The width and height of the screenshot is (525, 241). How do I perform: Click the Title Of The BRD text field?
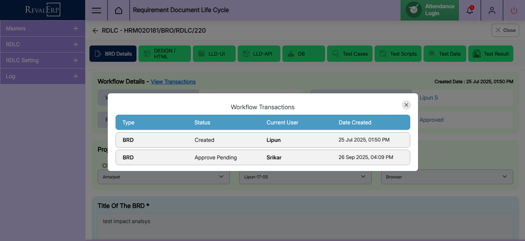coord(305,227)
